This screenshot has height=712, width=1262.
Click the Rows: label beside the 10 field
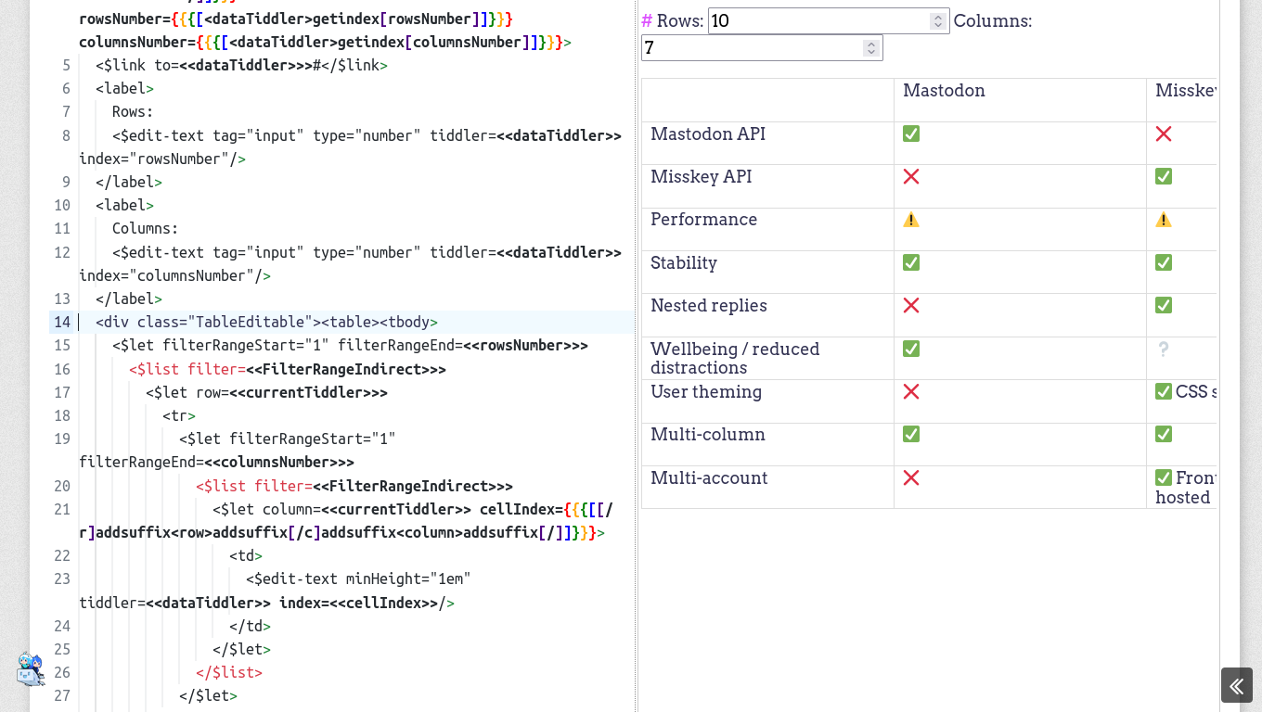(680, 20)
